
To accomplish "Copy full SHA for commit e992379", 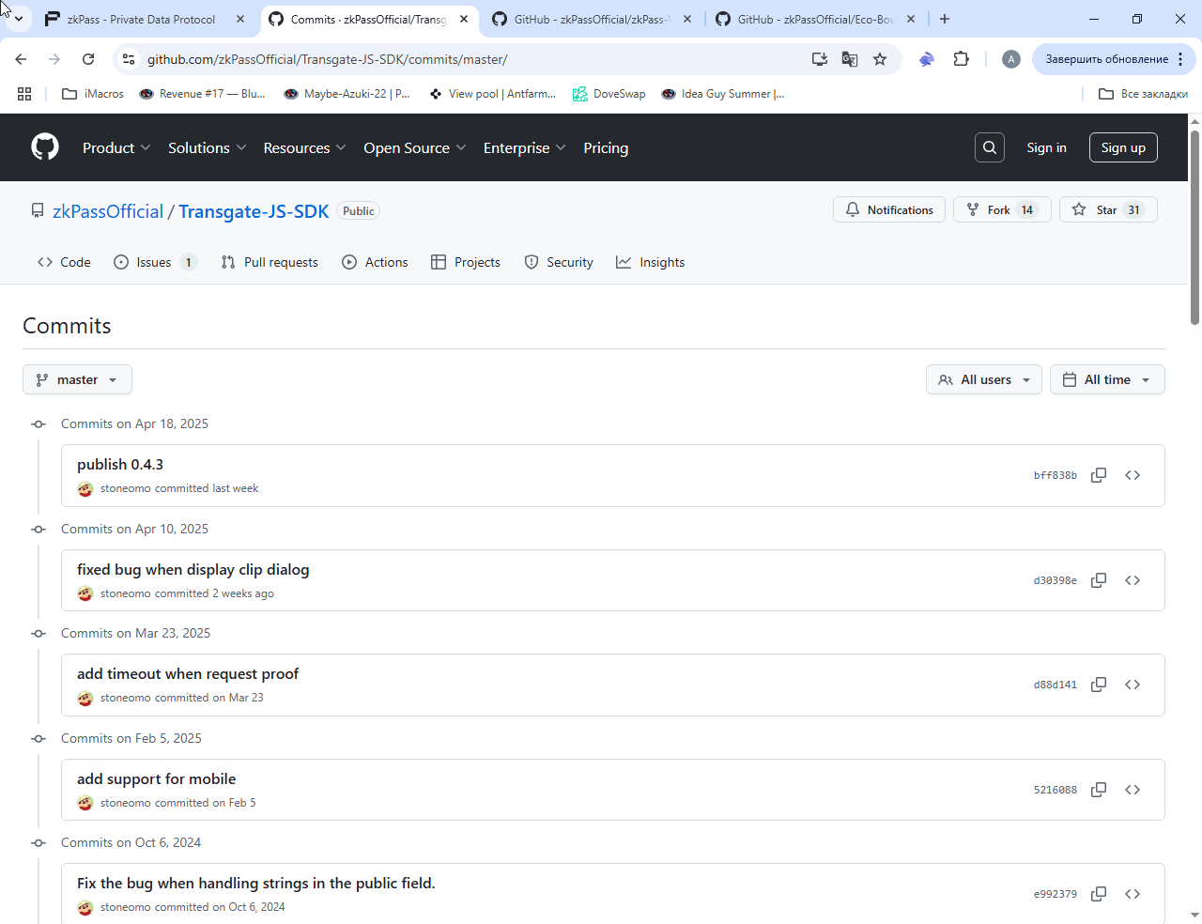I will (1099, 894).
